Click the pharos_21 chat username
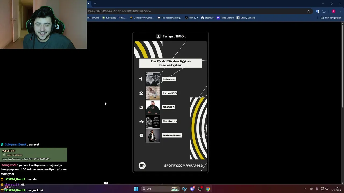The image size is (344, 193). 12,185
